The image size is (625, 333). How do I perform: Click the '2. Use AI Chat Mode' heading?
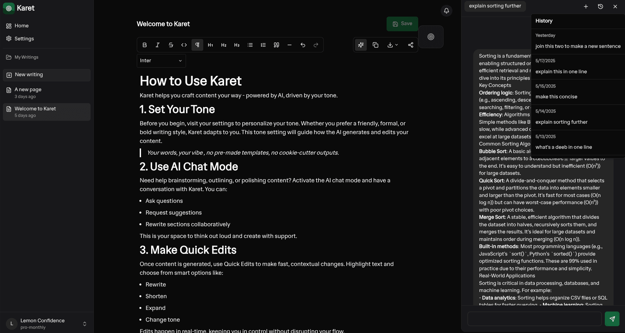pyautogui.click(x=189, y=167)
